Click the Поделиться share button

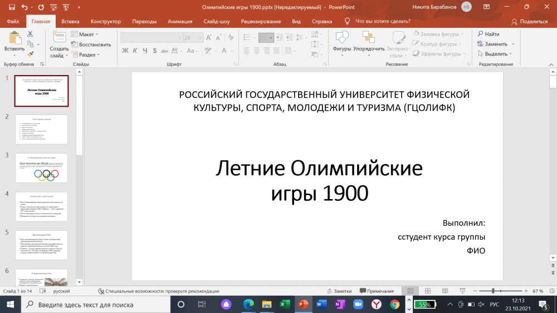click(529, 21)
